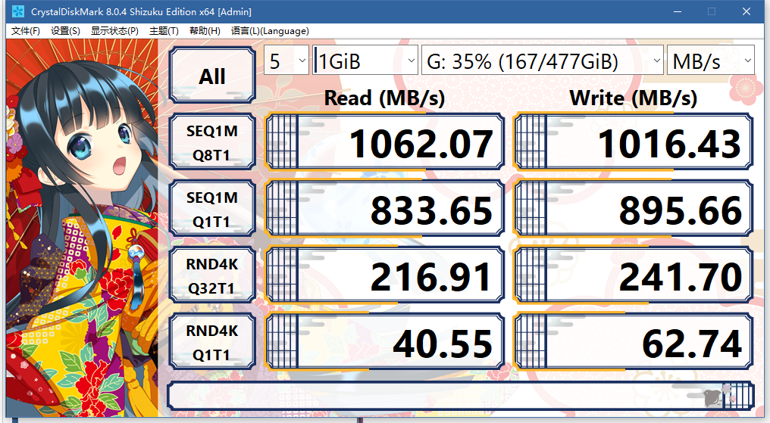The height and width of the screenshot is (423, 770).
Task: Start the SEQ1M Q1T1 test
Action: click(x=212, y=209)
